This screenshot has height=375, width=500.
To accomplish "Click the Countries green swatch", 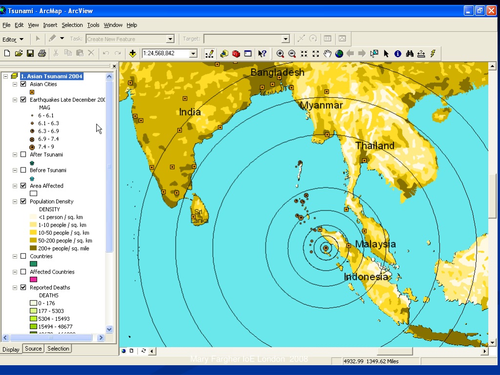I will 34,264.
